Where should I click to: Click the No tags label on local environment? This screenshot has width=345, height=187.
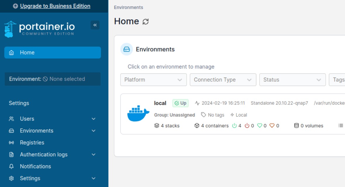213,115
